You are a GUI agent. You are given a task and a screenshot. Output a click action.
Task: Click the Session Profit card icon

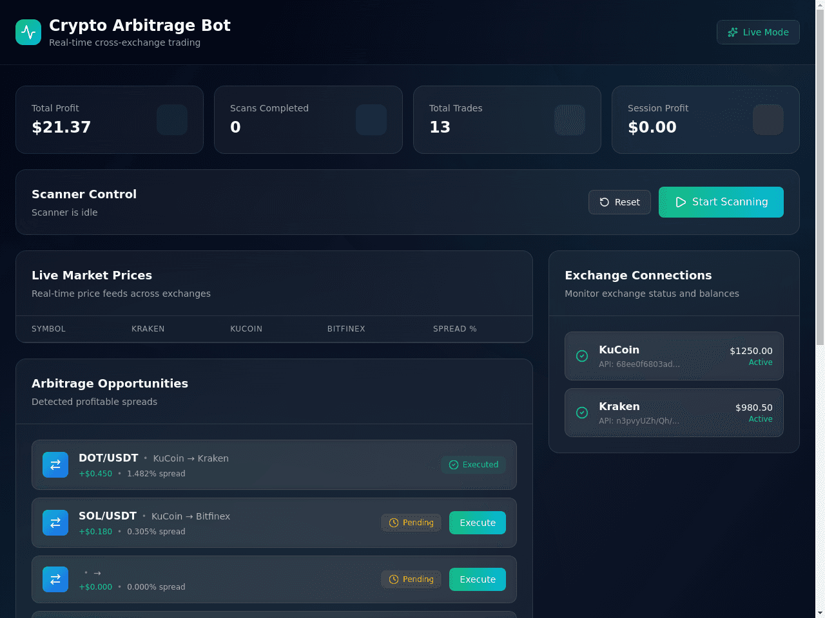coord(768,120)
